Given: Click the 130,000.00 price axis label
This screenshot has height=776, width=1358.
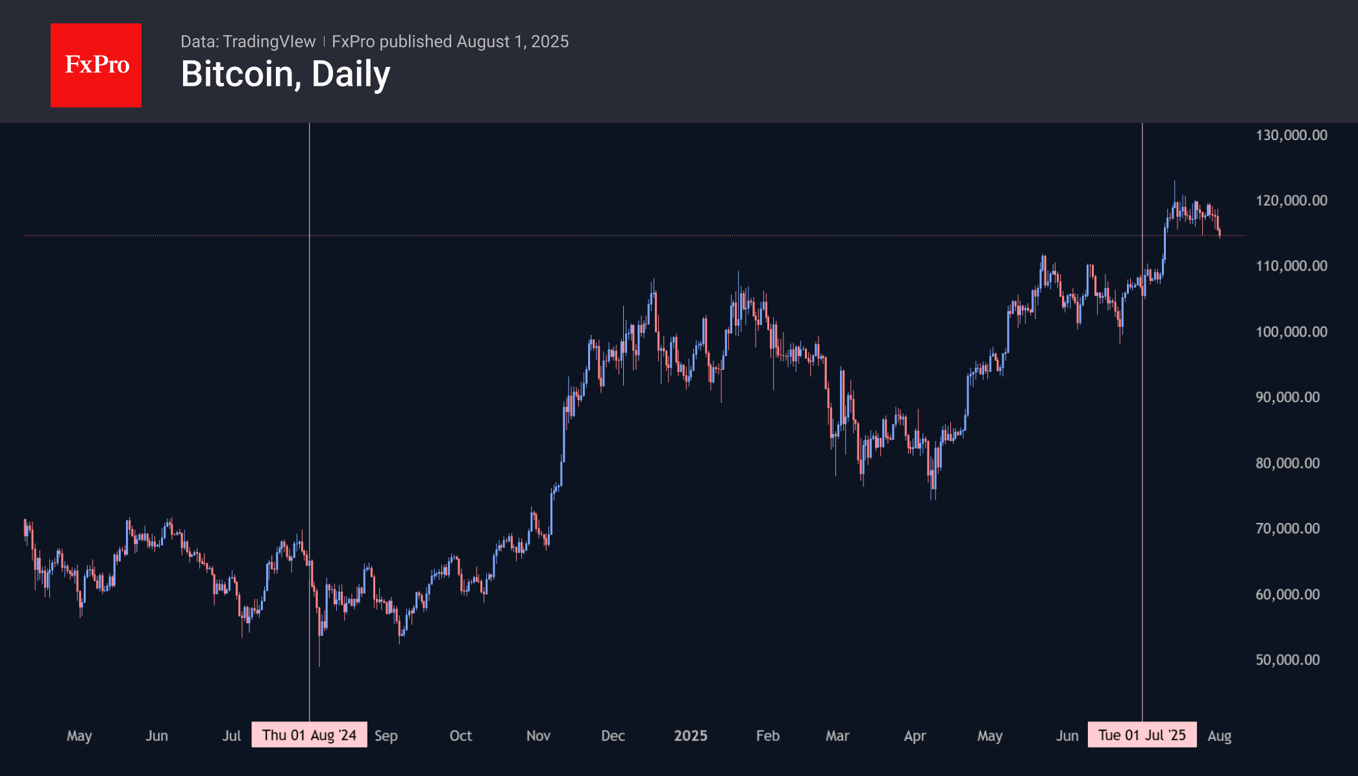Looking at the screenshot, I should (x=1291, y=135).
